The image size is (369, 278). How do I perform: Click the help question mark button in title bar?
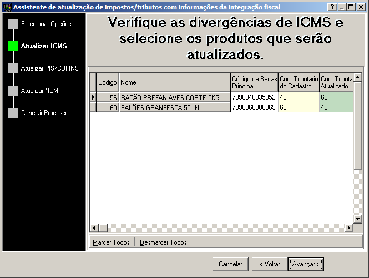tap(332, 7)
